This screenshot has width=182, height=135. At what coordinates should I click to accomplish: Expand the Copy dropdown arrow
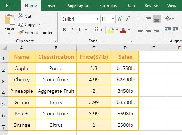point(39,24)
